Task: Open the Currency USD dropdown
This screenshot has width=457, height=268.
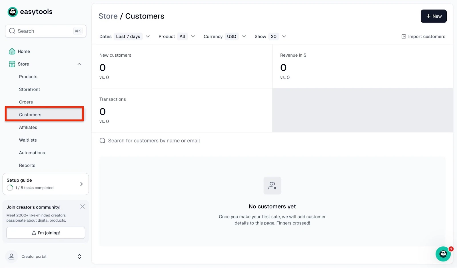Action: click(x=236, y=36)
